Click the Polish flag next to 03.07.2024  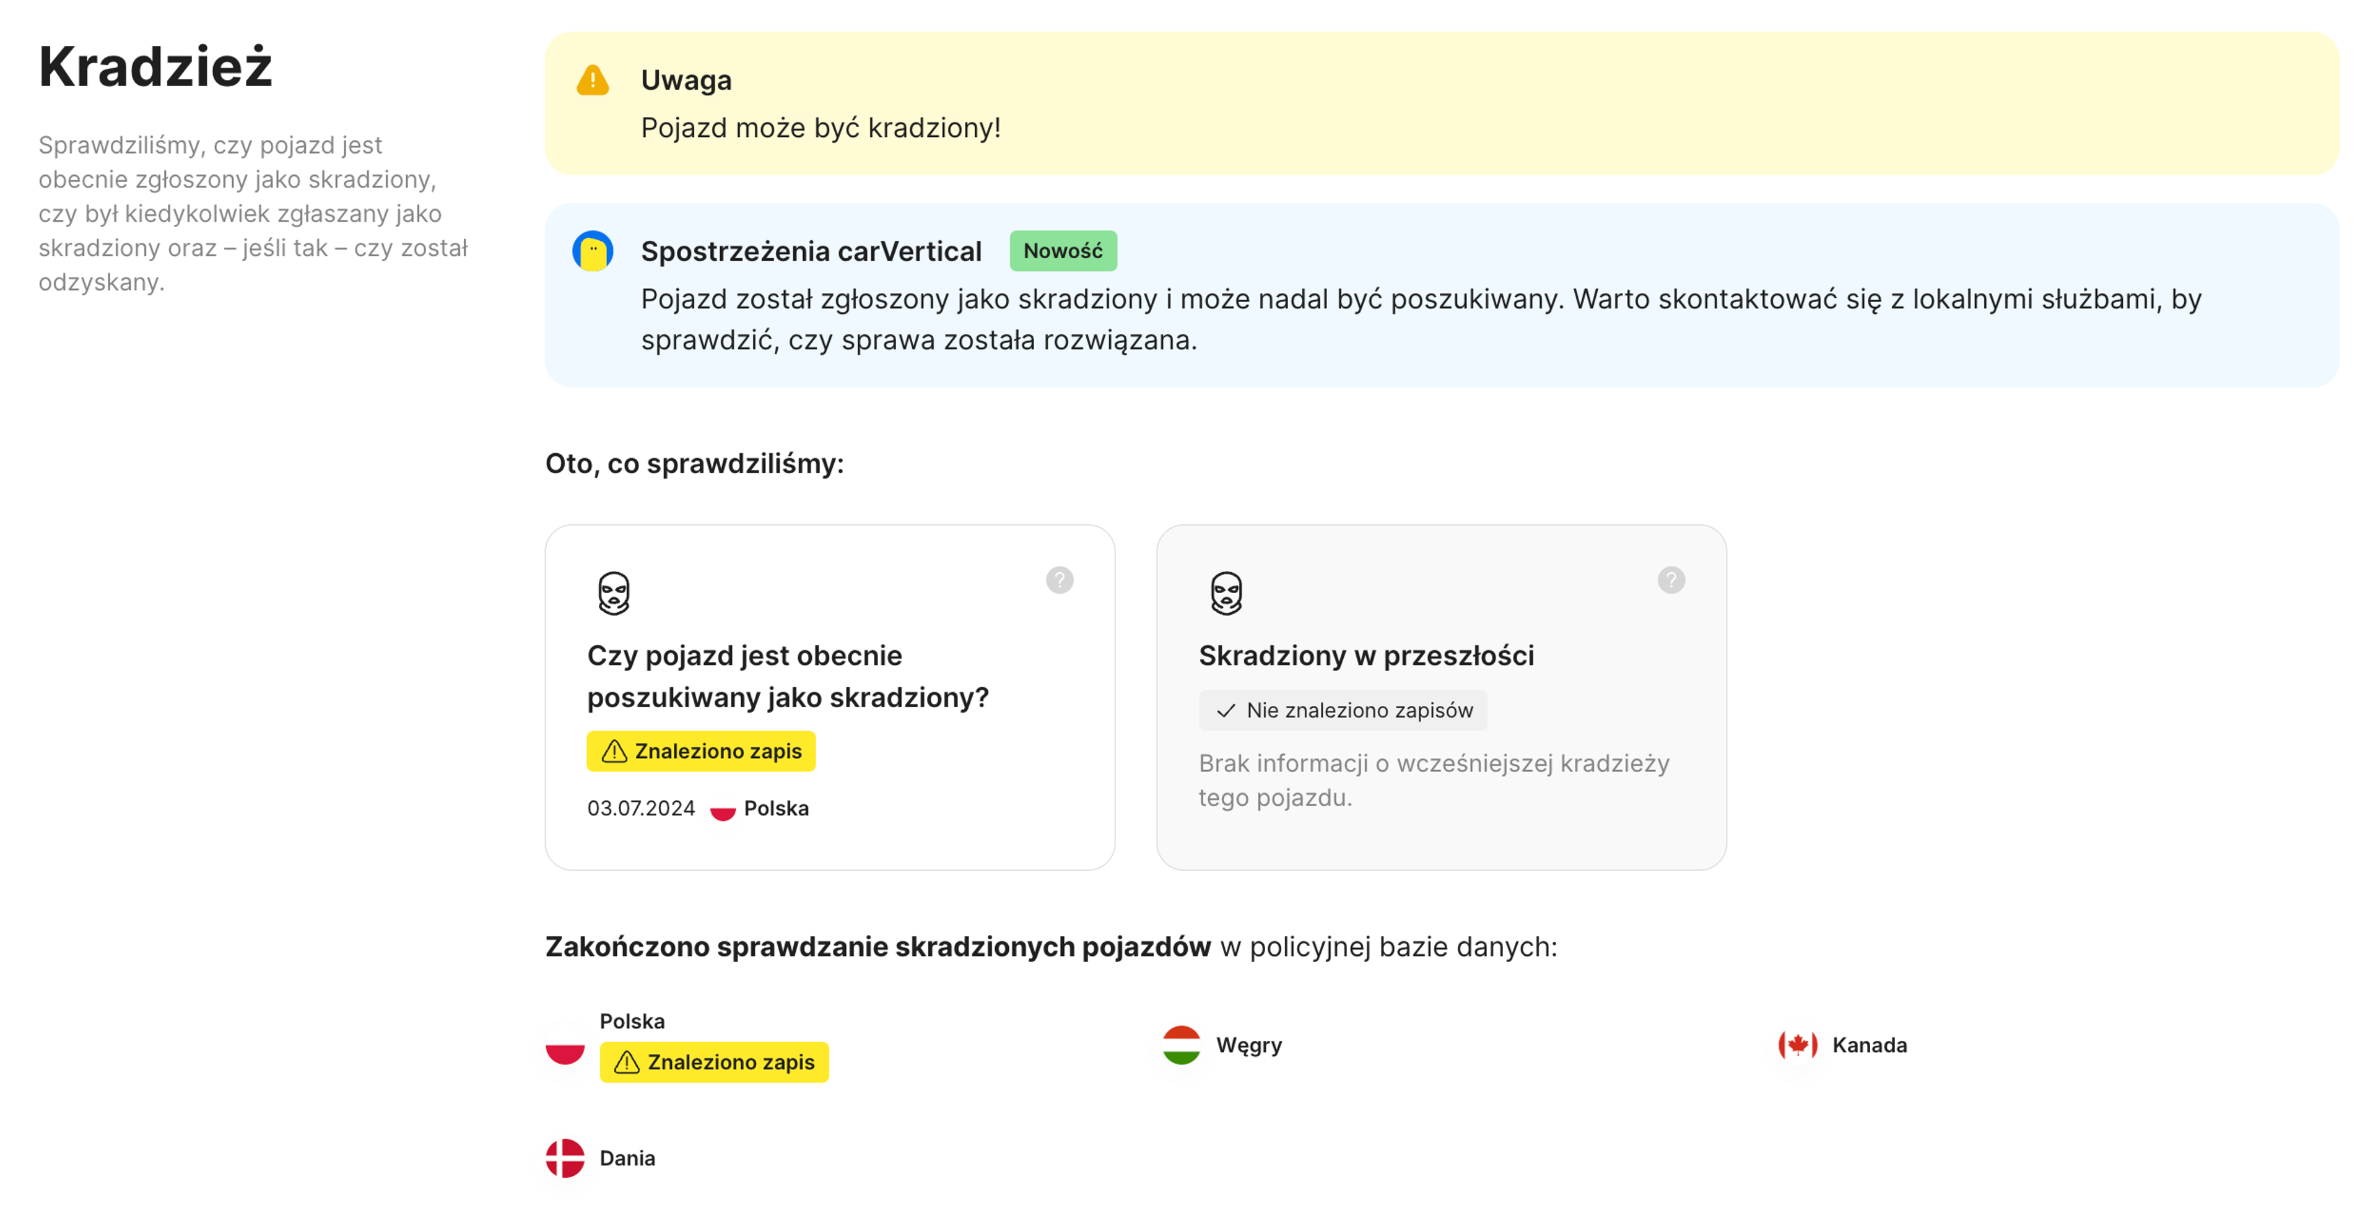722,809
